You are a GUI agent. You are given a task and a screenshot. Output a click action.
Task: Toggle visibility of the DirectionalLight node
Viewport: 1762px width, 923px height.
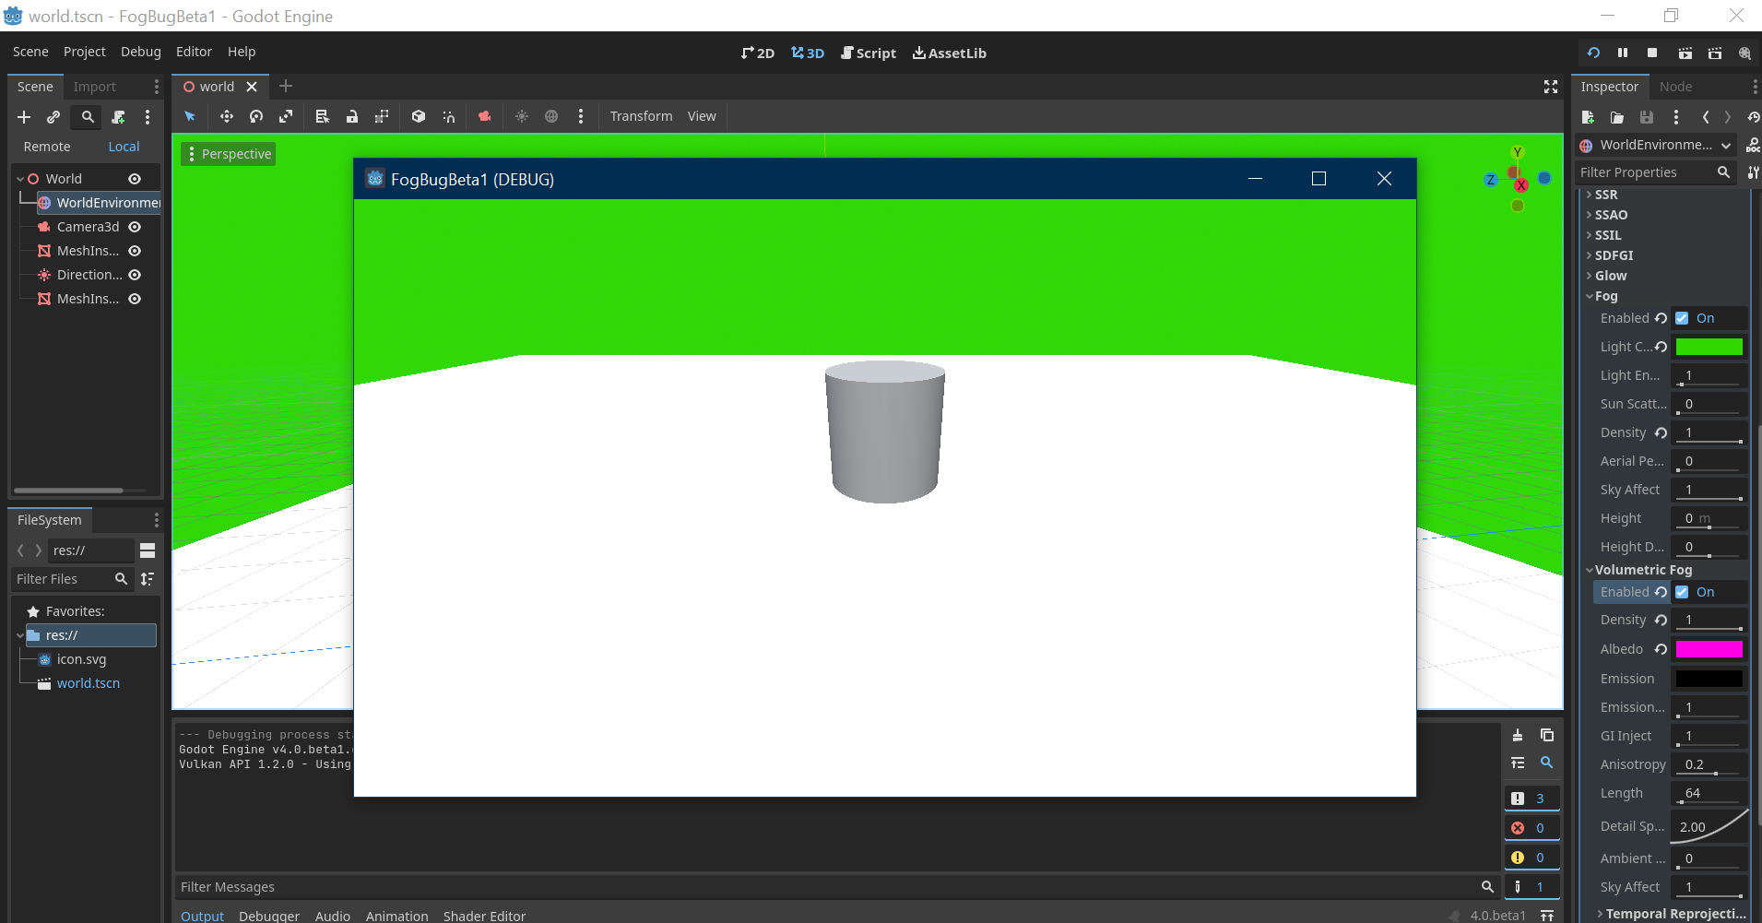[134, 274]
